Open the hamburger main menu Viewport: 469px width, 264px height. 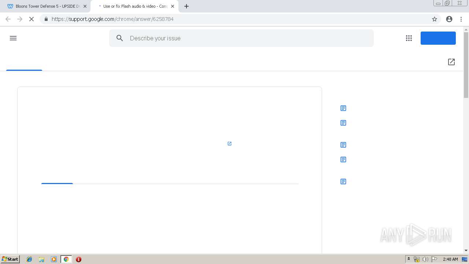pyautogui.click(x=13, y=38)
